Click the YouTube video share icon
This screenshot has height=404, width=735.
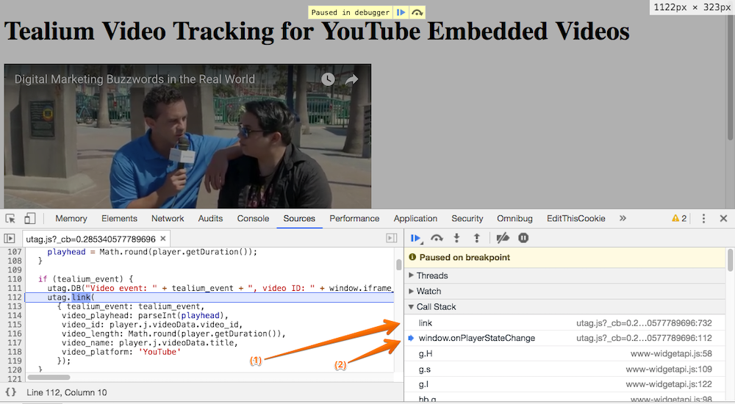pos(352,79)
